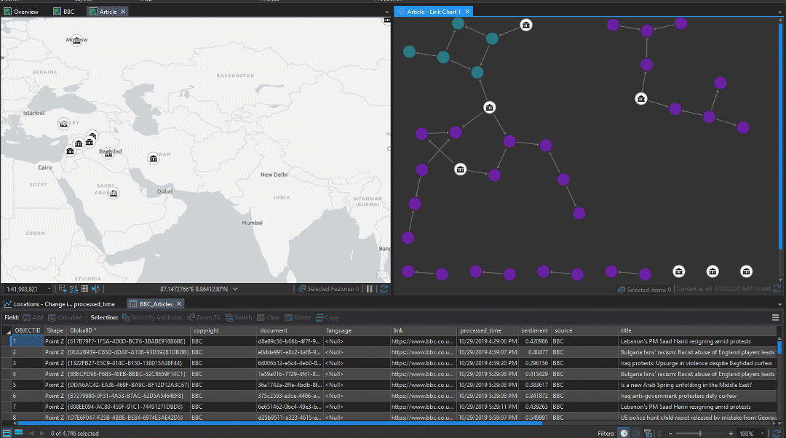Refresh the map view
This screenshot has height=438, width=786.
(385, 288)
